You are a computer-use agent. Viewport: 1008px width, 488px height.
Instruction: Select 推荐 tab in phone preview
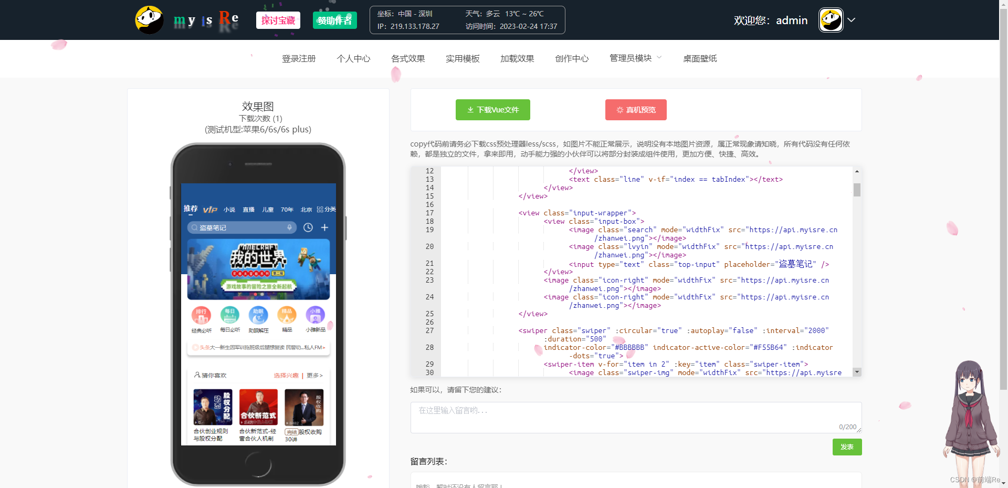191,209
